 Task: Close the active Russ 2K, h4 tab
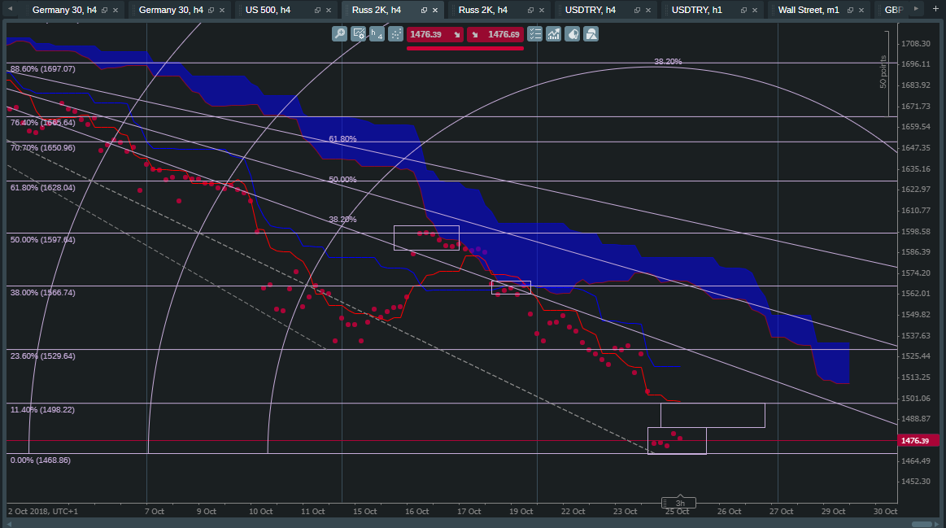click(x=435, y=11)
